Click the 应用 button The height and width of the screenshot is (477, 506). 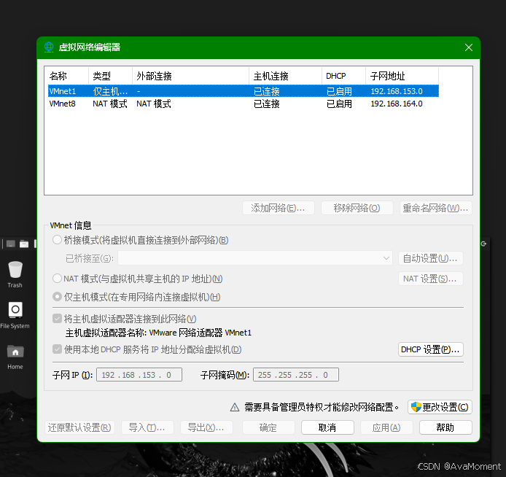tap(386, 427)
